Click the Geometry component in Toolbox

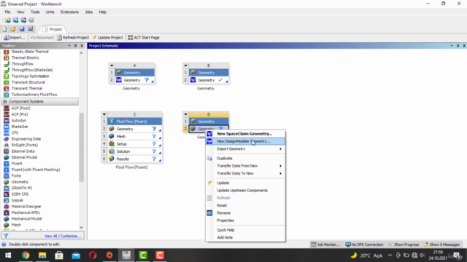pos(20,182)
